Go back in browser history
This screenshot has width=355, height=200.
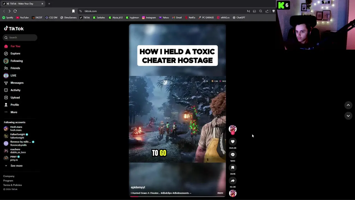[x=4, y=11]
